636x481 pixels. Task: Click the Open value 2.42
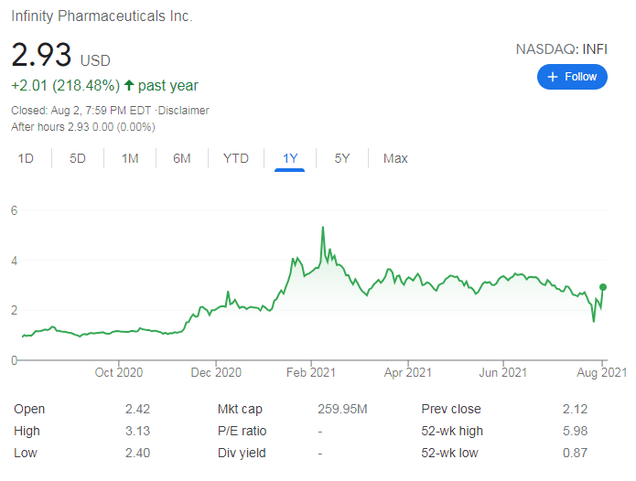(137, 409)
